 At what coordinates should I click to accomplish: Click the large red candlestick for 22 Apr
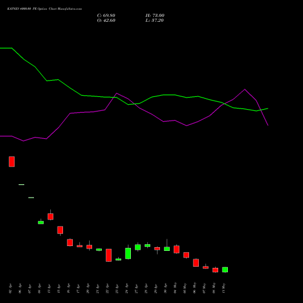(x=108, y=255)
